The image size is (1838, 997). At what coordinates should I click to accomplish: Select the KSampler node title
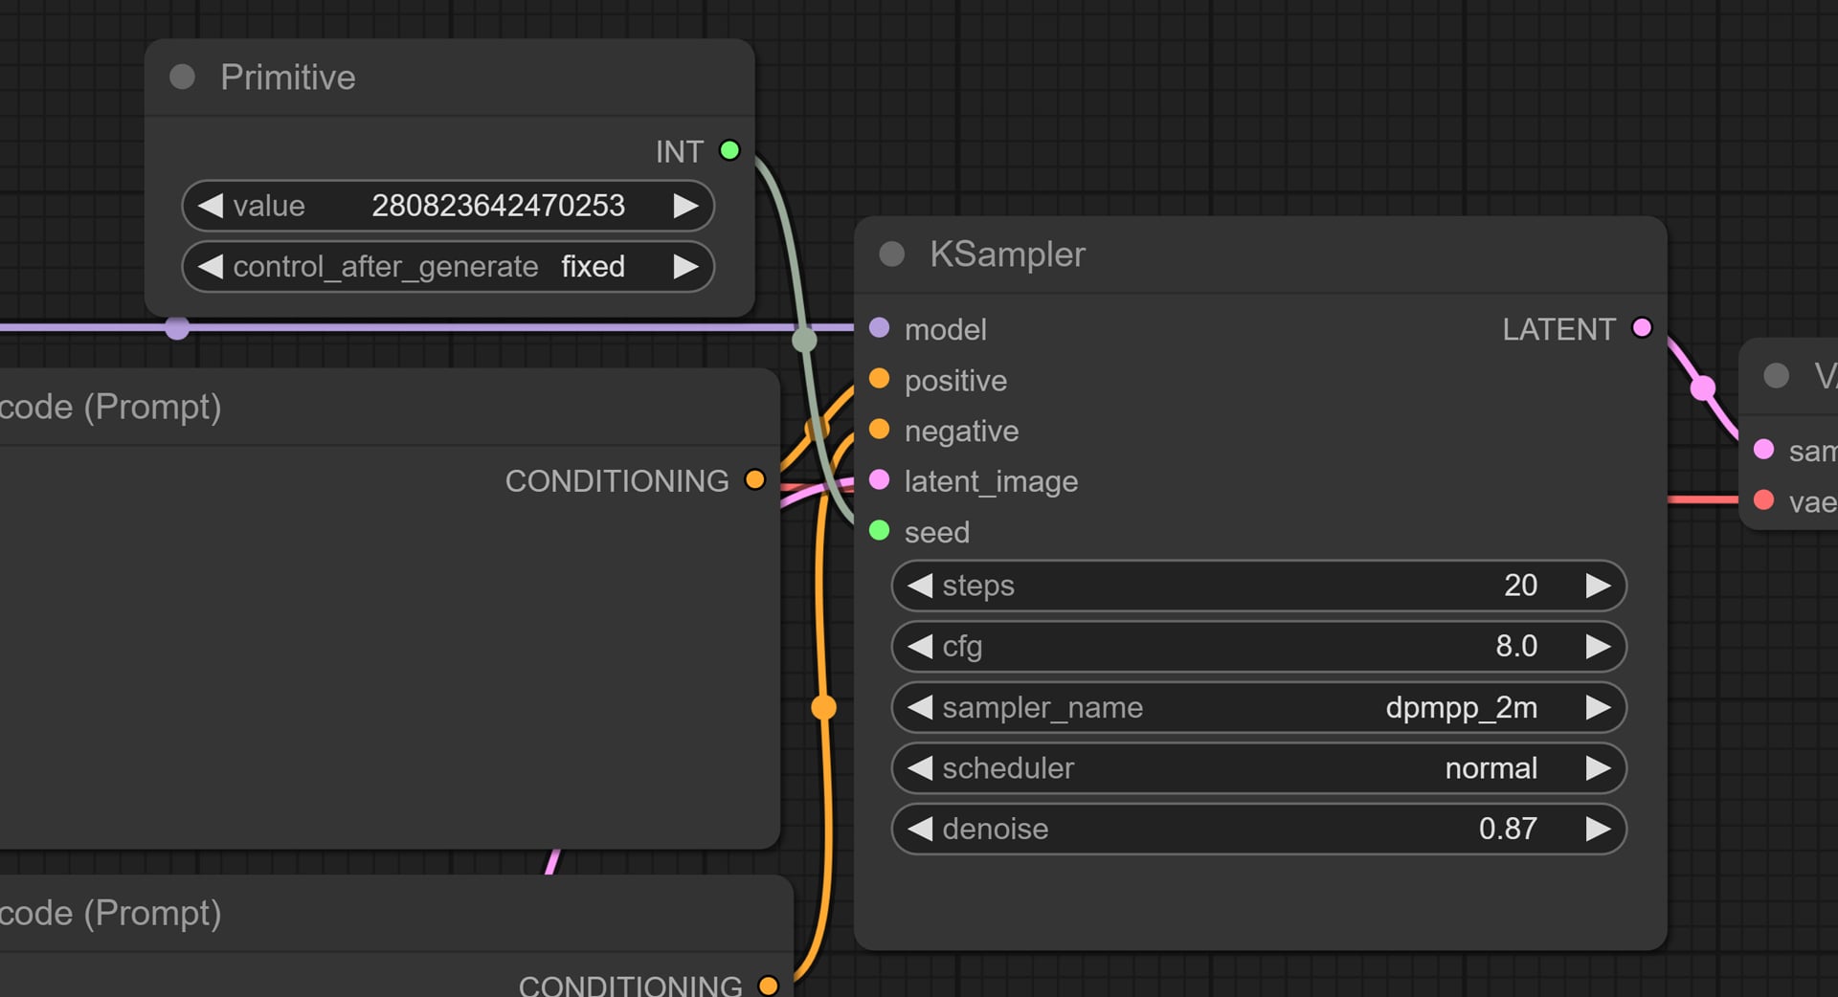point(1007,255)
